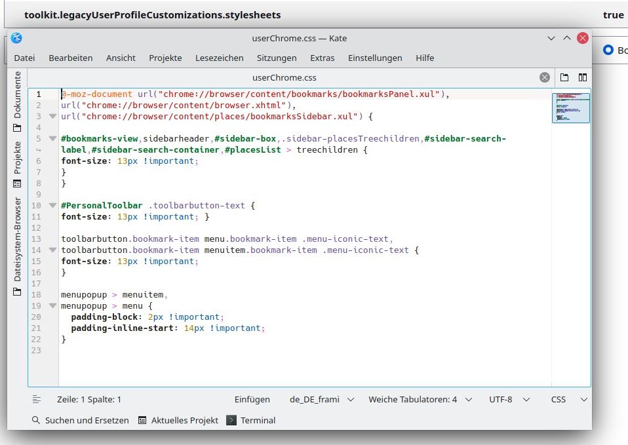
Task: Click the split view icon
Action: [581, 77]
